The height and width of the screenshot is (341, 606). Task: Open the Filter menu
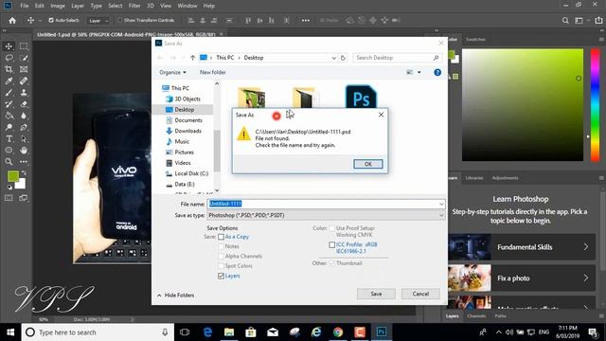pos(134,6)
